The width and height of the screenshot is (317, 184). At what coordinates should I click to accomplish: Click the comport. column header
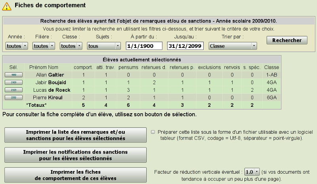pos(83,67)
